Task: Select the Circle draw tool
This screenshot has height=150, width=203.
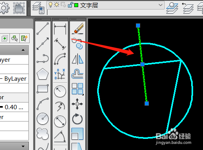Action: [x=43, y=119]
